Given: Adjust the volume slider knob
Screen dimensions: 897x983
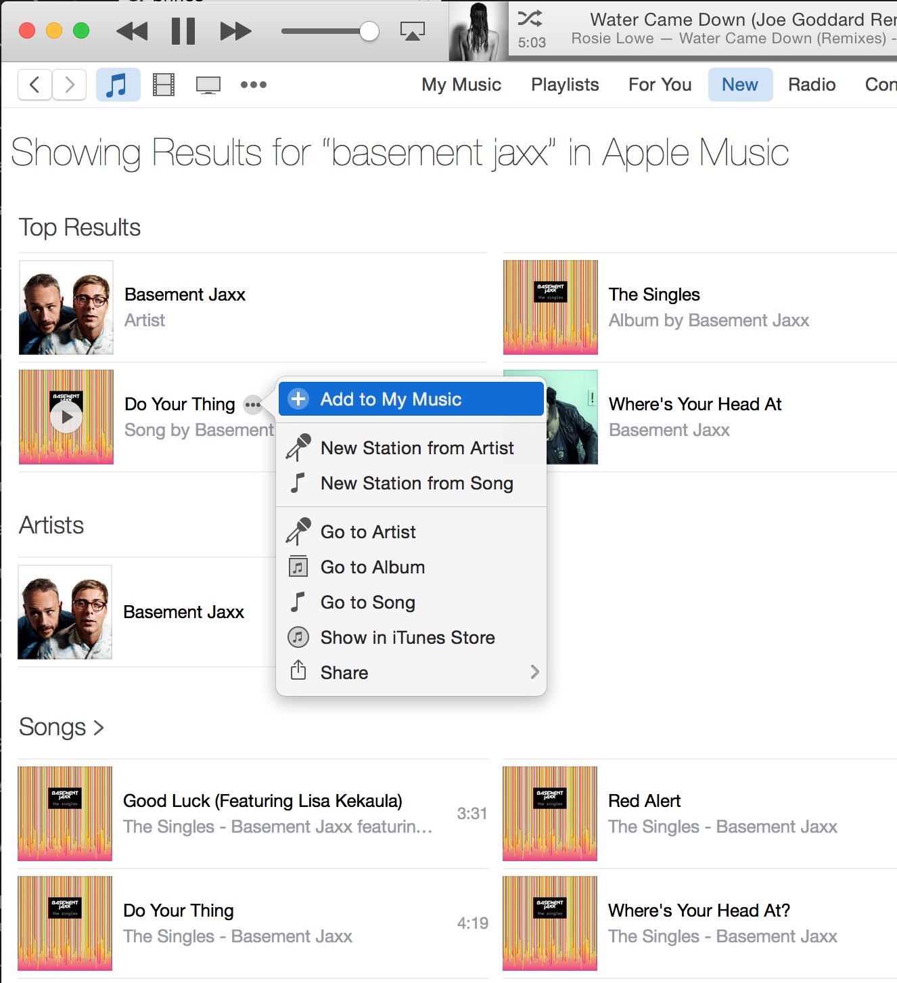Looking at the screenshot, I should pyautogui.click(x=369, y=31).
